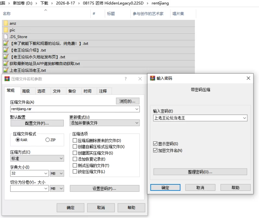Click the 浏览(B)... button

pos(128,101)
